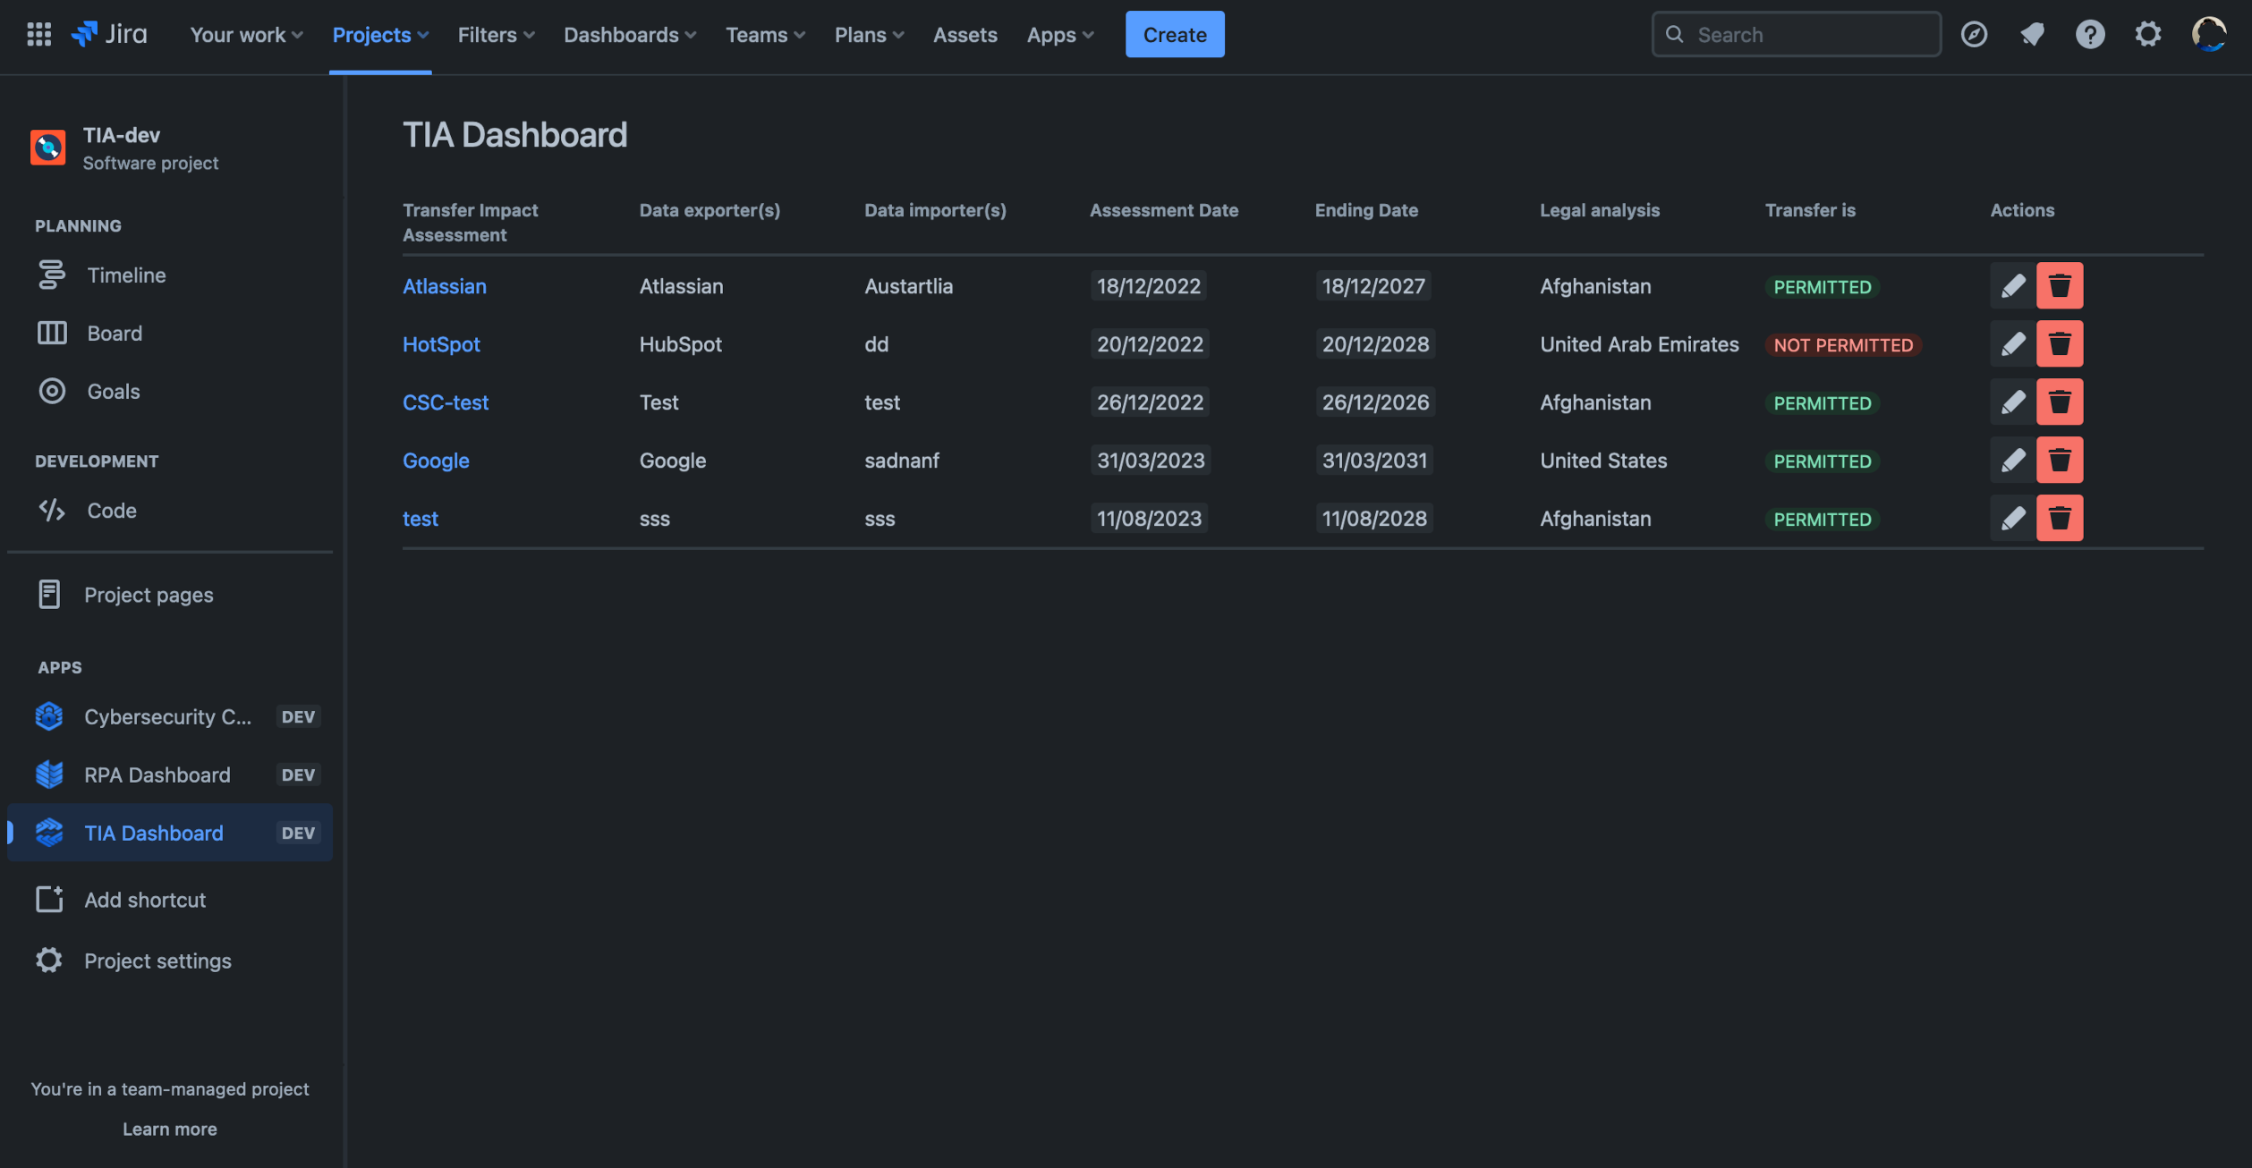
Task: Open the HotSpot assessment link
Action: (x=441, y=343)
